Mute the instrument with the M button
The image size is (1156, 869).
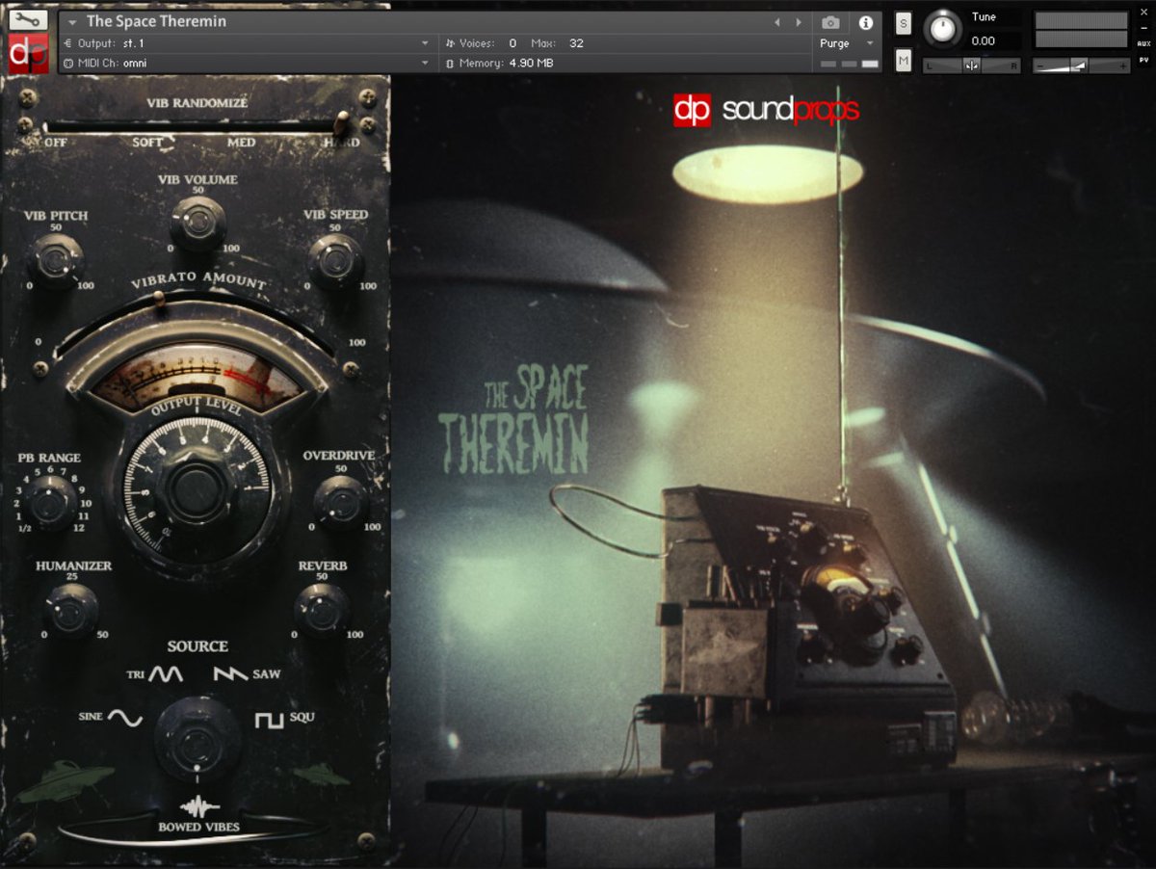point(903,61)
